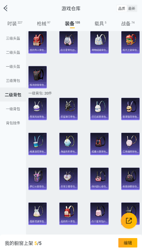Select 一级背包 in the sidebar

13,109
